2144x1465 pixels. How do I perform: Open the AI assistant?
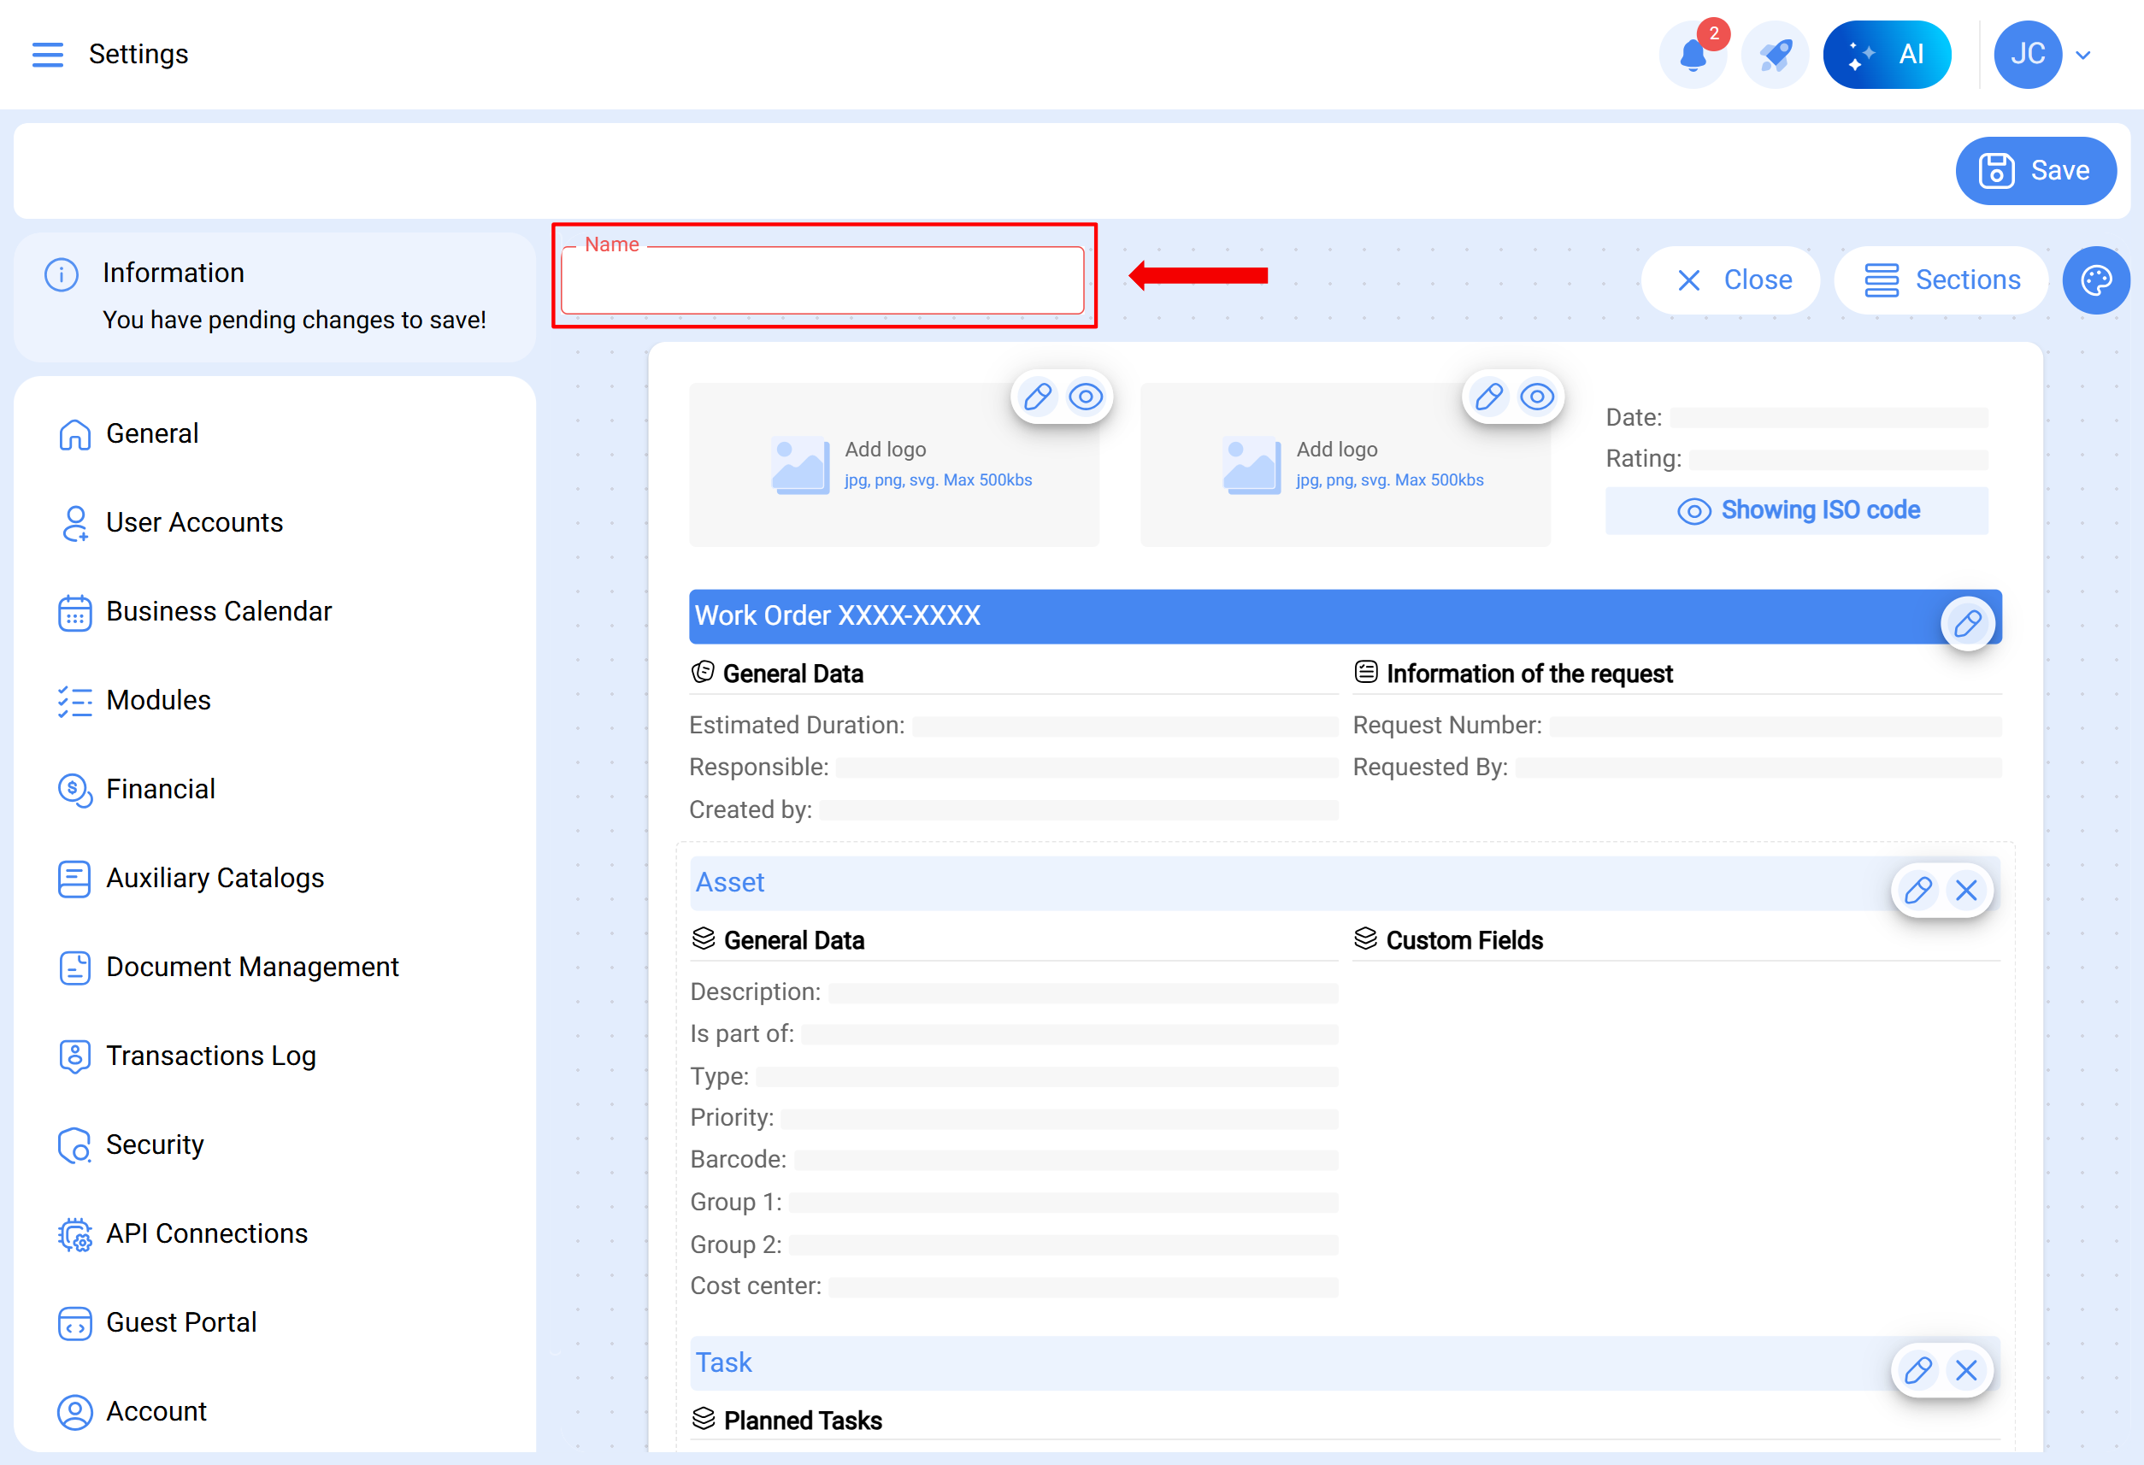pos(1888,54)
